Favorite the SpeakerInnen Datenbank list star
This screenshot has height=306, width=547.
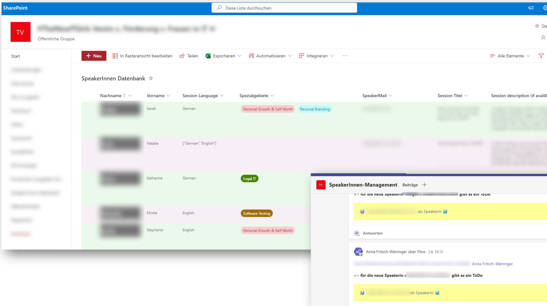[151, 79]
